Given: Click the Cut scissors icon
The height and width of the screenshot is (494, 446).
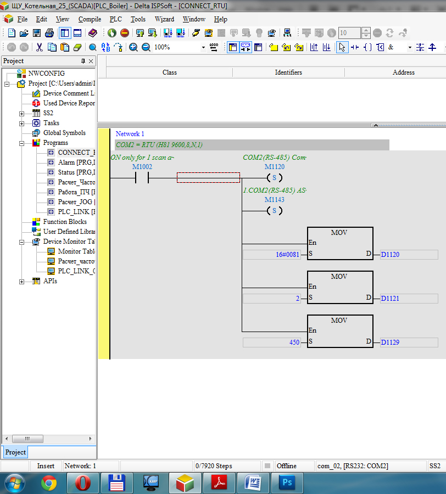Looking at the screenshot, I should (x=40, y=47).
